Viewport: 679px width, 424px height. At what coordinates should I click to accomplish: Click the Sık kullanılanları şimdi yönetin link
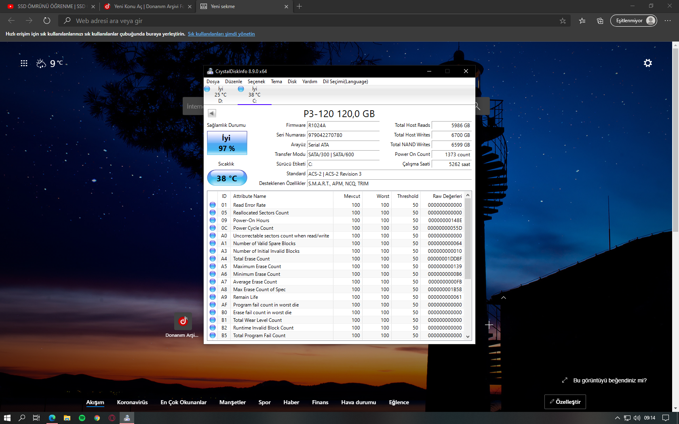coord(221,34)
